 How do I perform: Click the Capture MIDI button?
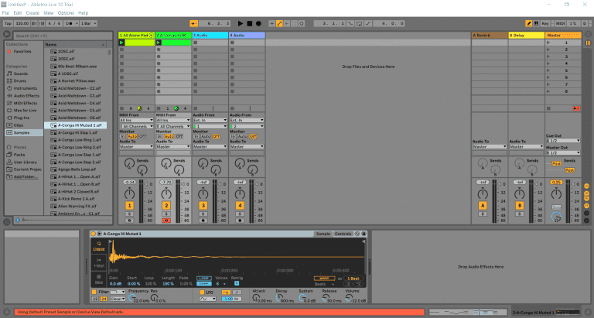[x=294, y=23]
